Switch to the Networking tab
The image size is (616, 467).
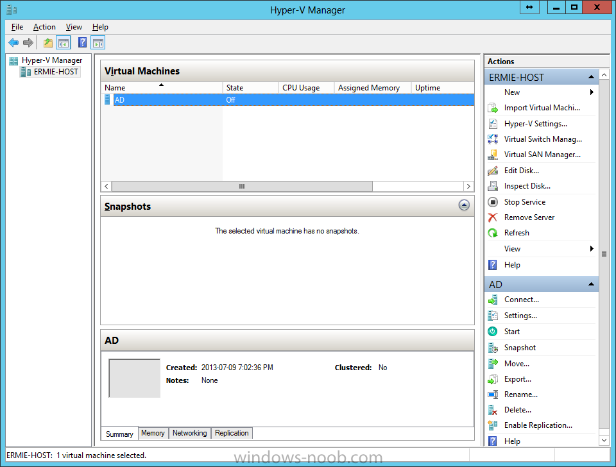point(190,433)
